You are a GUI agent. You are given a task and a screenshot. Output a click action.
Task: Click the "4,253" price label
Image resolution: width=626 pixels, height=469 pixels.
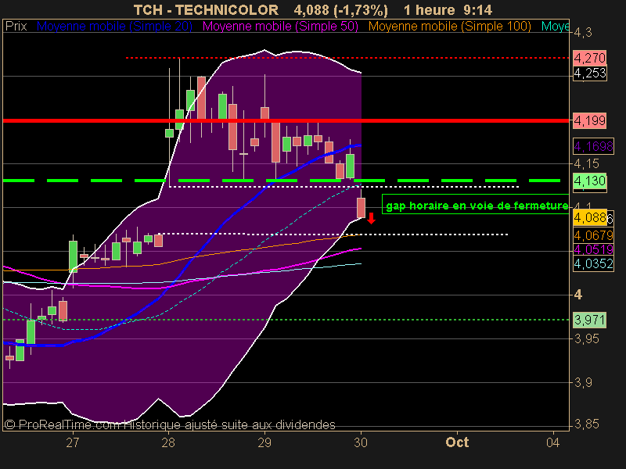(590, 73)
